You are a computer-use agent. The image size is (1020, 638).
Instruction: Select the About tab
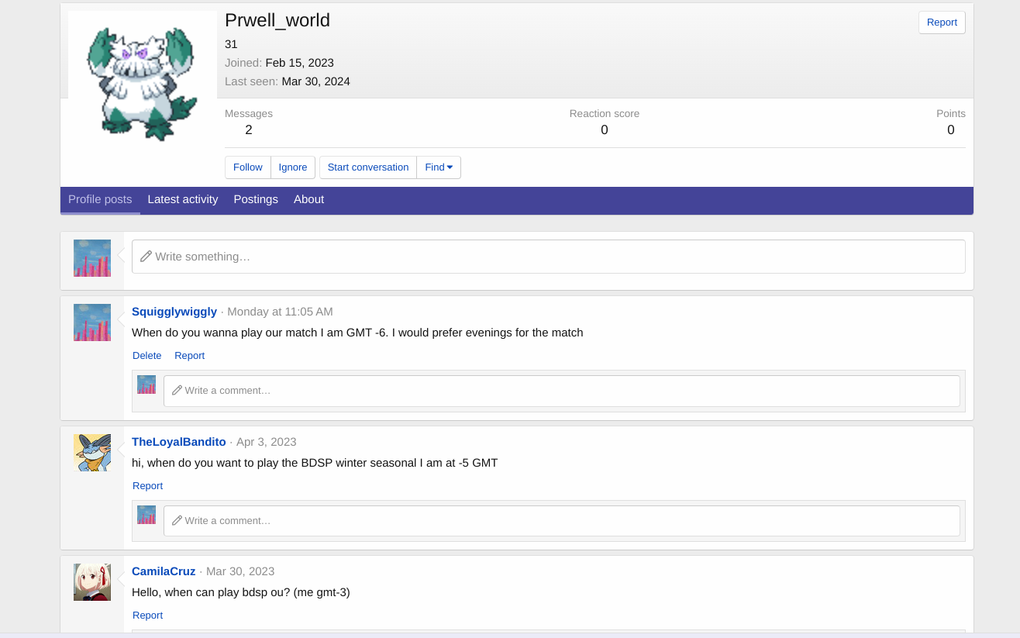tap(308, 200)
